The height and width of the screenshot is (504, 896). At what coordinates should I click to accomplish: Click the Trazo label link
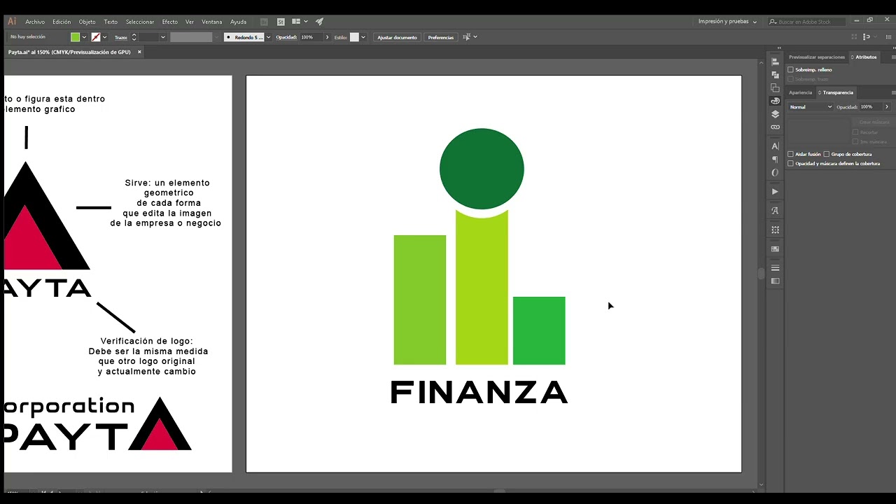pos(121,37)
